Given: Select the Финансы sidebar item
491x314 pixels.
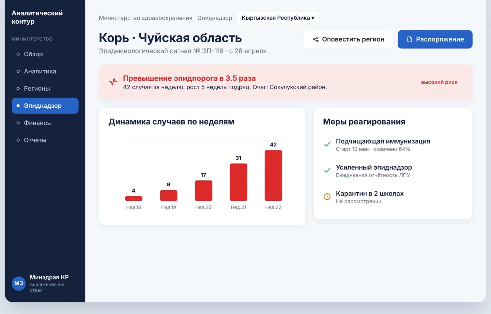Looking at the screenshot, I should (x=45, y=123).
